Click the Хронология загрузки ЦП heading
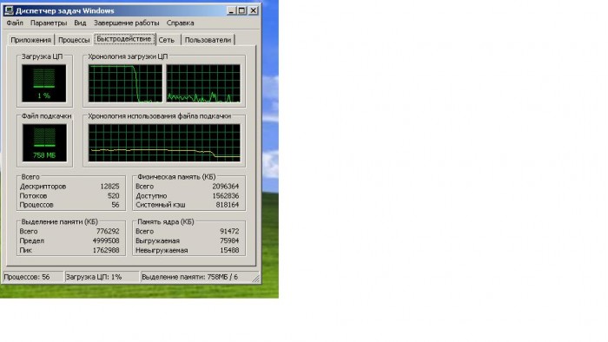Viewport: 608px width, 342px height. (128, 56)
